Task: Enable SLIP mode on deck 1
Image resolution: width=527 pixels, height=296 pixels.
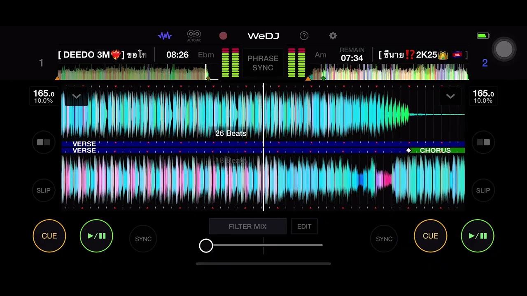Action: pyautogui.click(x=44, y=190)
